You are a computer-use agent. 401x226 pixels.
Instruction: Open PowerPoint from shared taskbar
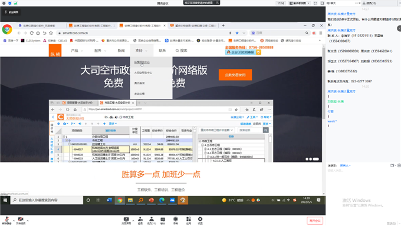pyautogui.click(x=151, y=200)
